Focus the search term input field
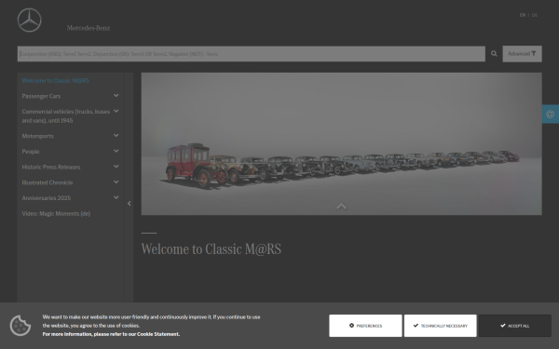The width and height of the screenshot is (559, 349). [x=252, y=54]
